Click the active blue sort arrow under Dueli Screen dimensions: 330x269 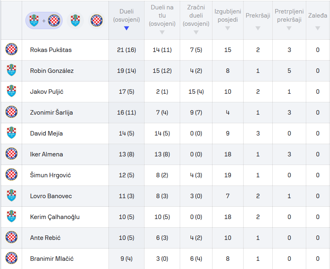(x=127, y=28)
